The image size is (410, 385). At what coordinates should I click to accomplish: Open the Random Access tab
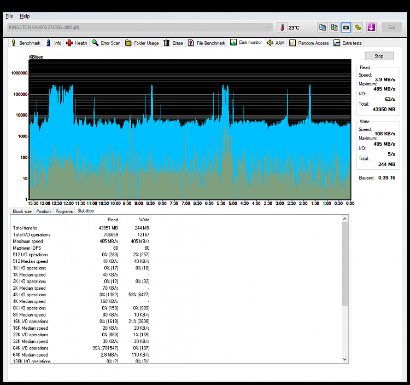click(309, 43)
